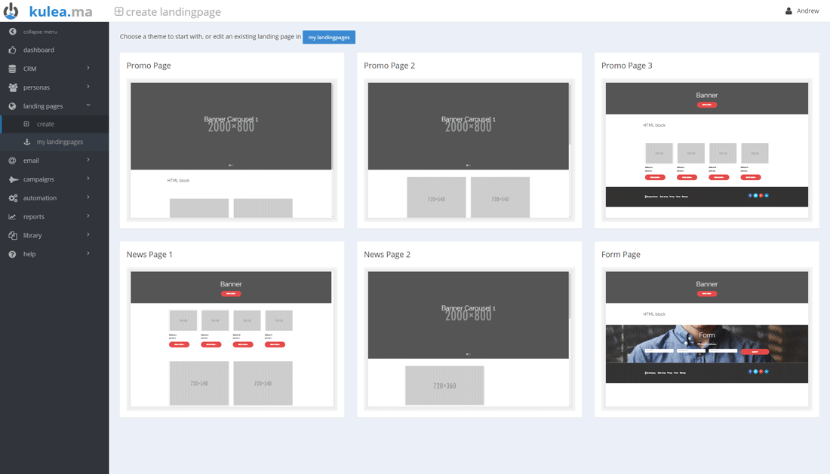Collapse the landing pages menu chevron
Viewport: 830px width, 474px height.
tap(88, 106)
